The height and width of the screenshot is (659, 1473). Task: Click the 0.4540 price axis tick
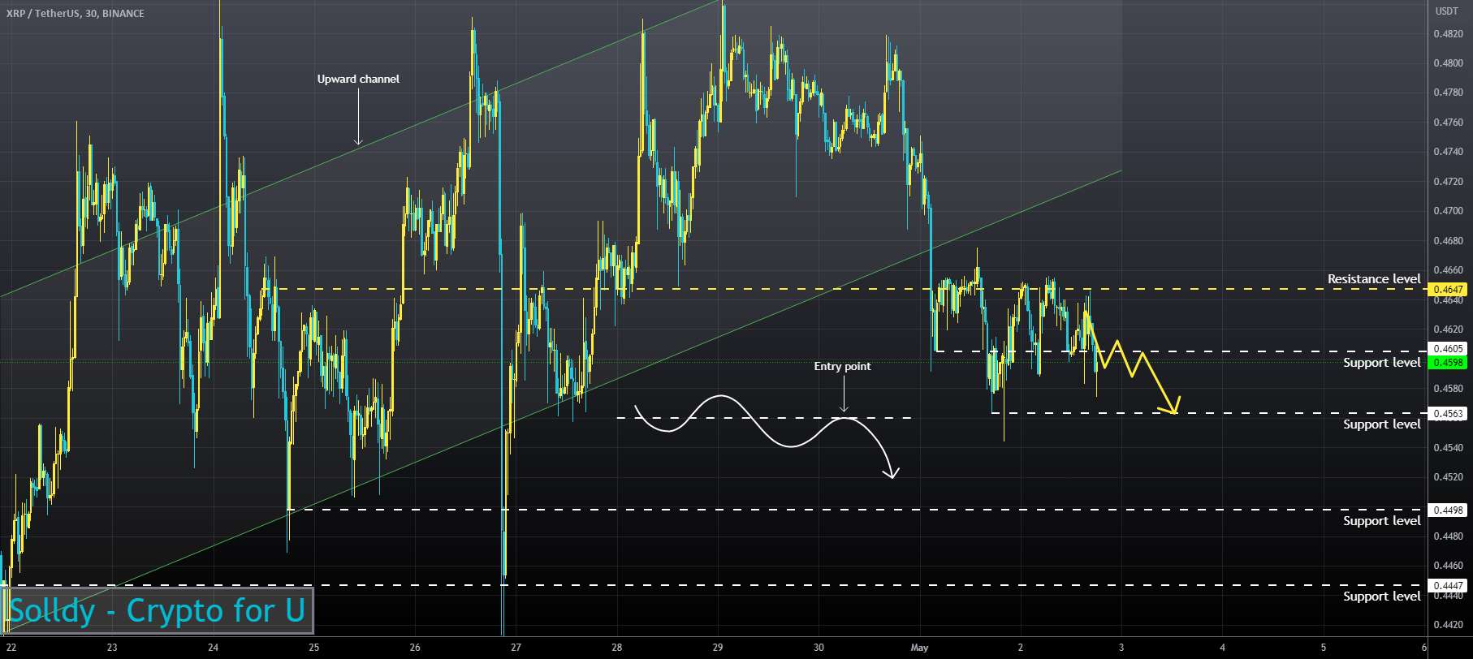(x=1448, y=448)
